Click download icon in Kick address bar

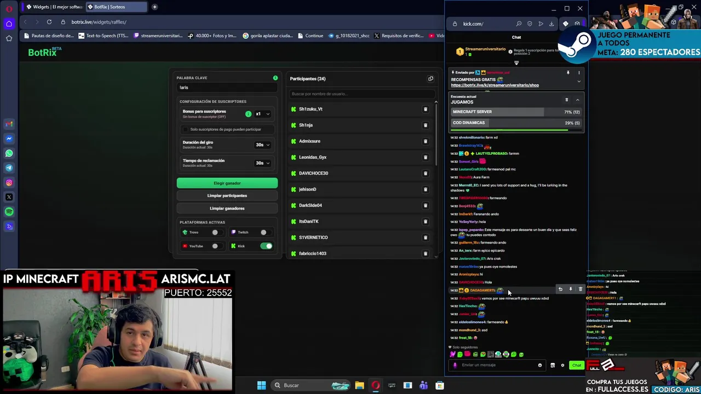551,24
